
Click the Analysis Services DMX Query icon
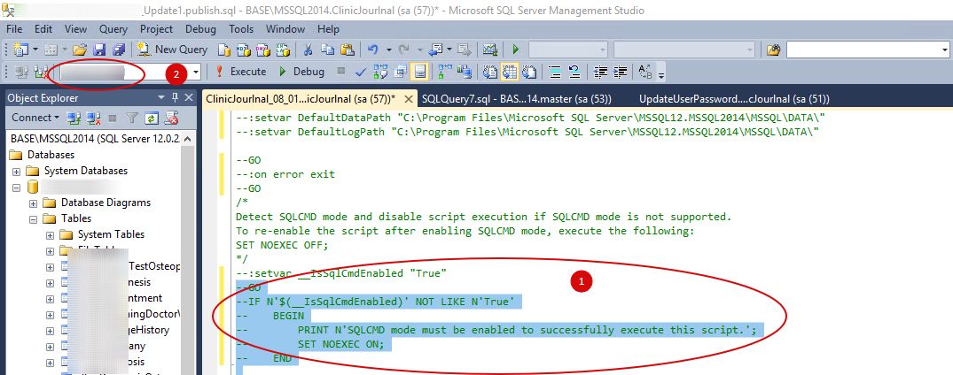pyautogui.click(x=263, y=50)
